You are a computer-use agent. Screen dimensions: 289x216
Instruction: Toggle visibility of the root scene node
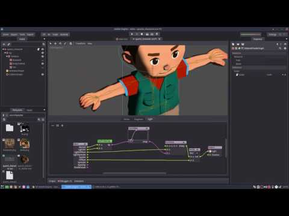[x=43, y=49]
